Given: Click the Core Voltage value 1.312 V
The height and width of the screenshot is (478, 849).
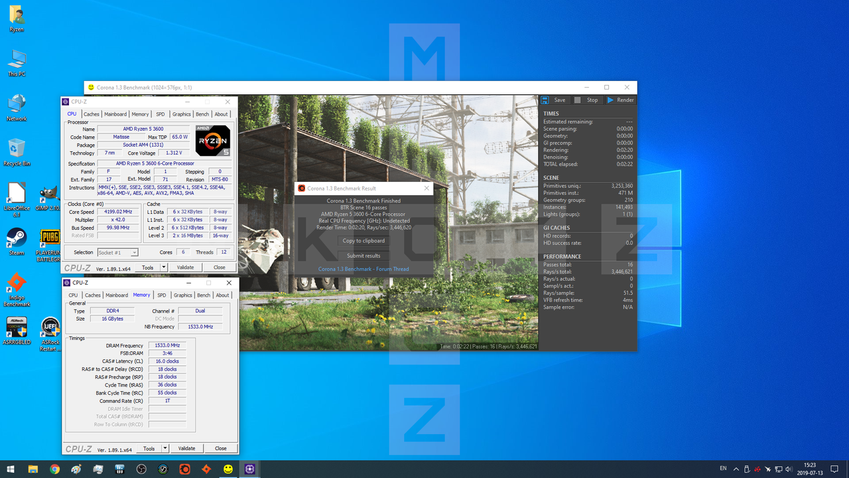Looking at the screenshot, I should (x=174, y=153).
